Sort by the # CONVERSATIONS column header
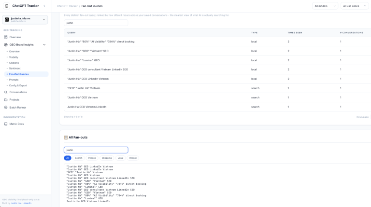The image size is (371, 207). coord(351,33)
